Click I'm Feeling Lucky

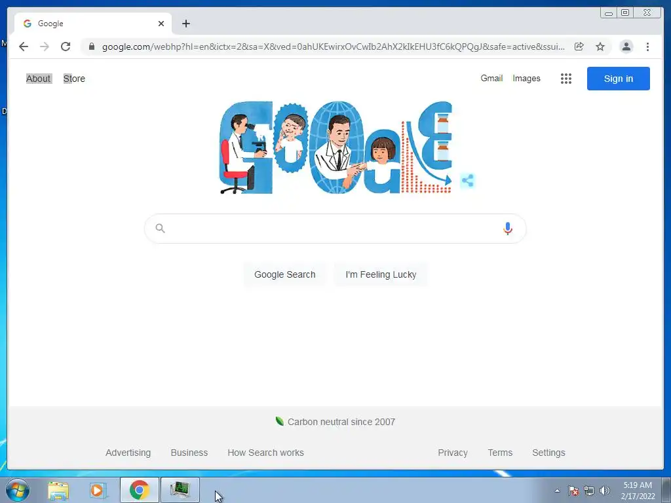[381, 274]
